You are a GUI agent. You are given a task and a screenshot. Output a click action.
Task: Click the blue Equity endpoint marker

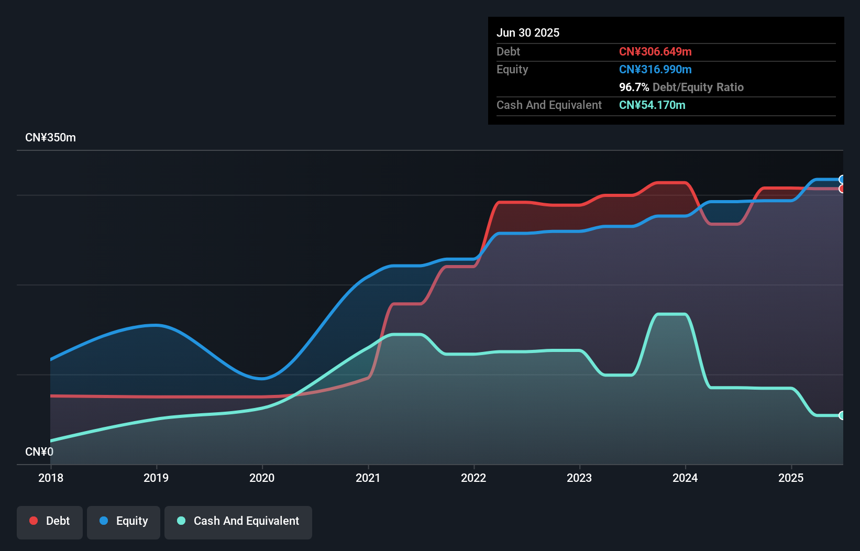842,180
